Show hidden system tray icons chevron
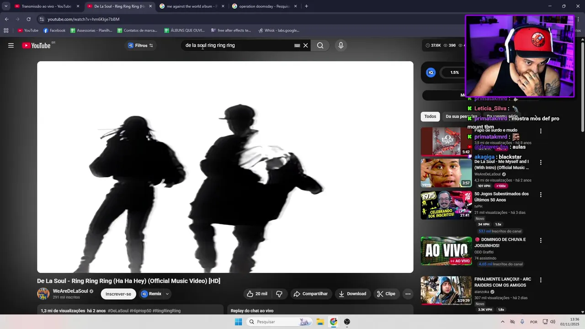 503,322
